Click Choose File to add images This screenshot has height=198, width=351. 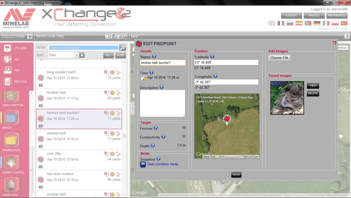(x=279, y=58)
